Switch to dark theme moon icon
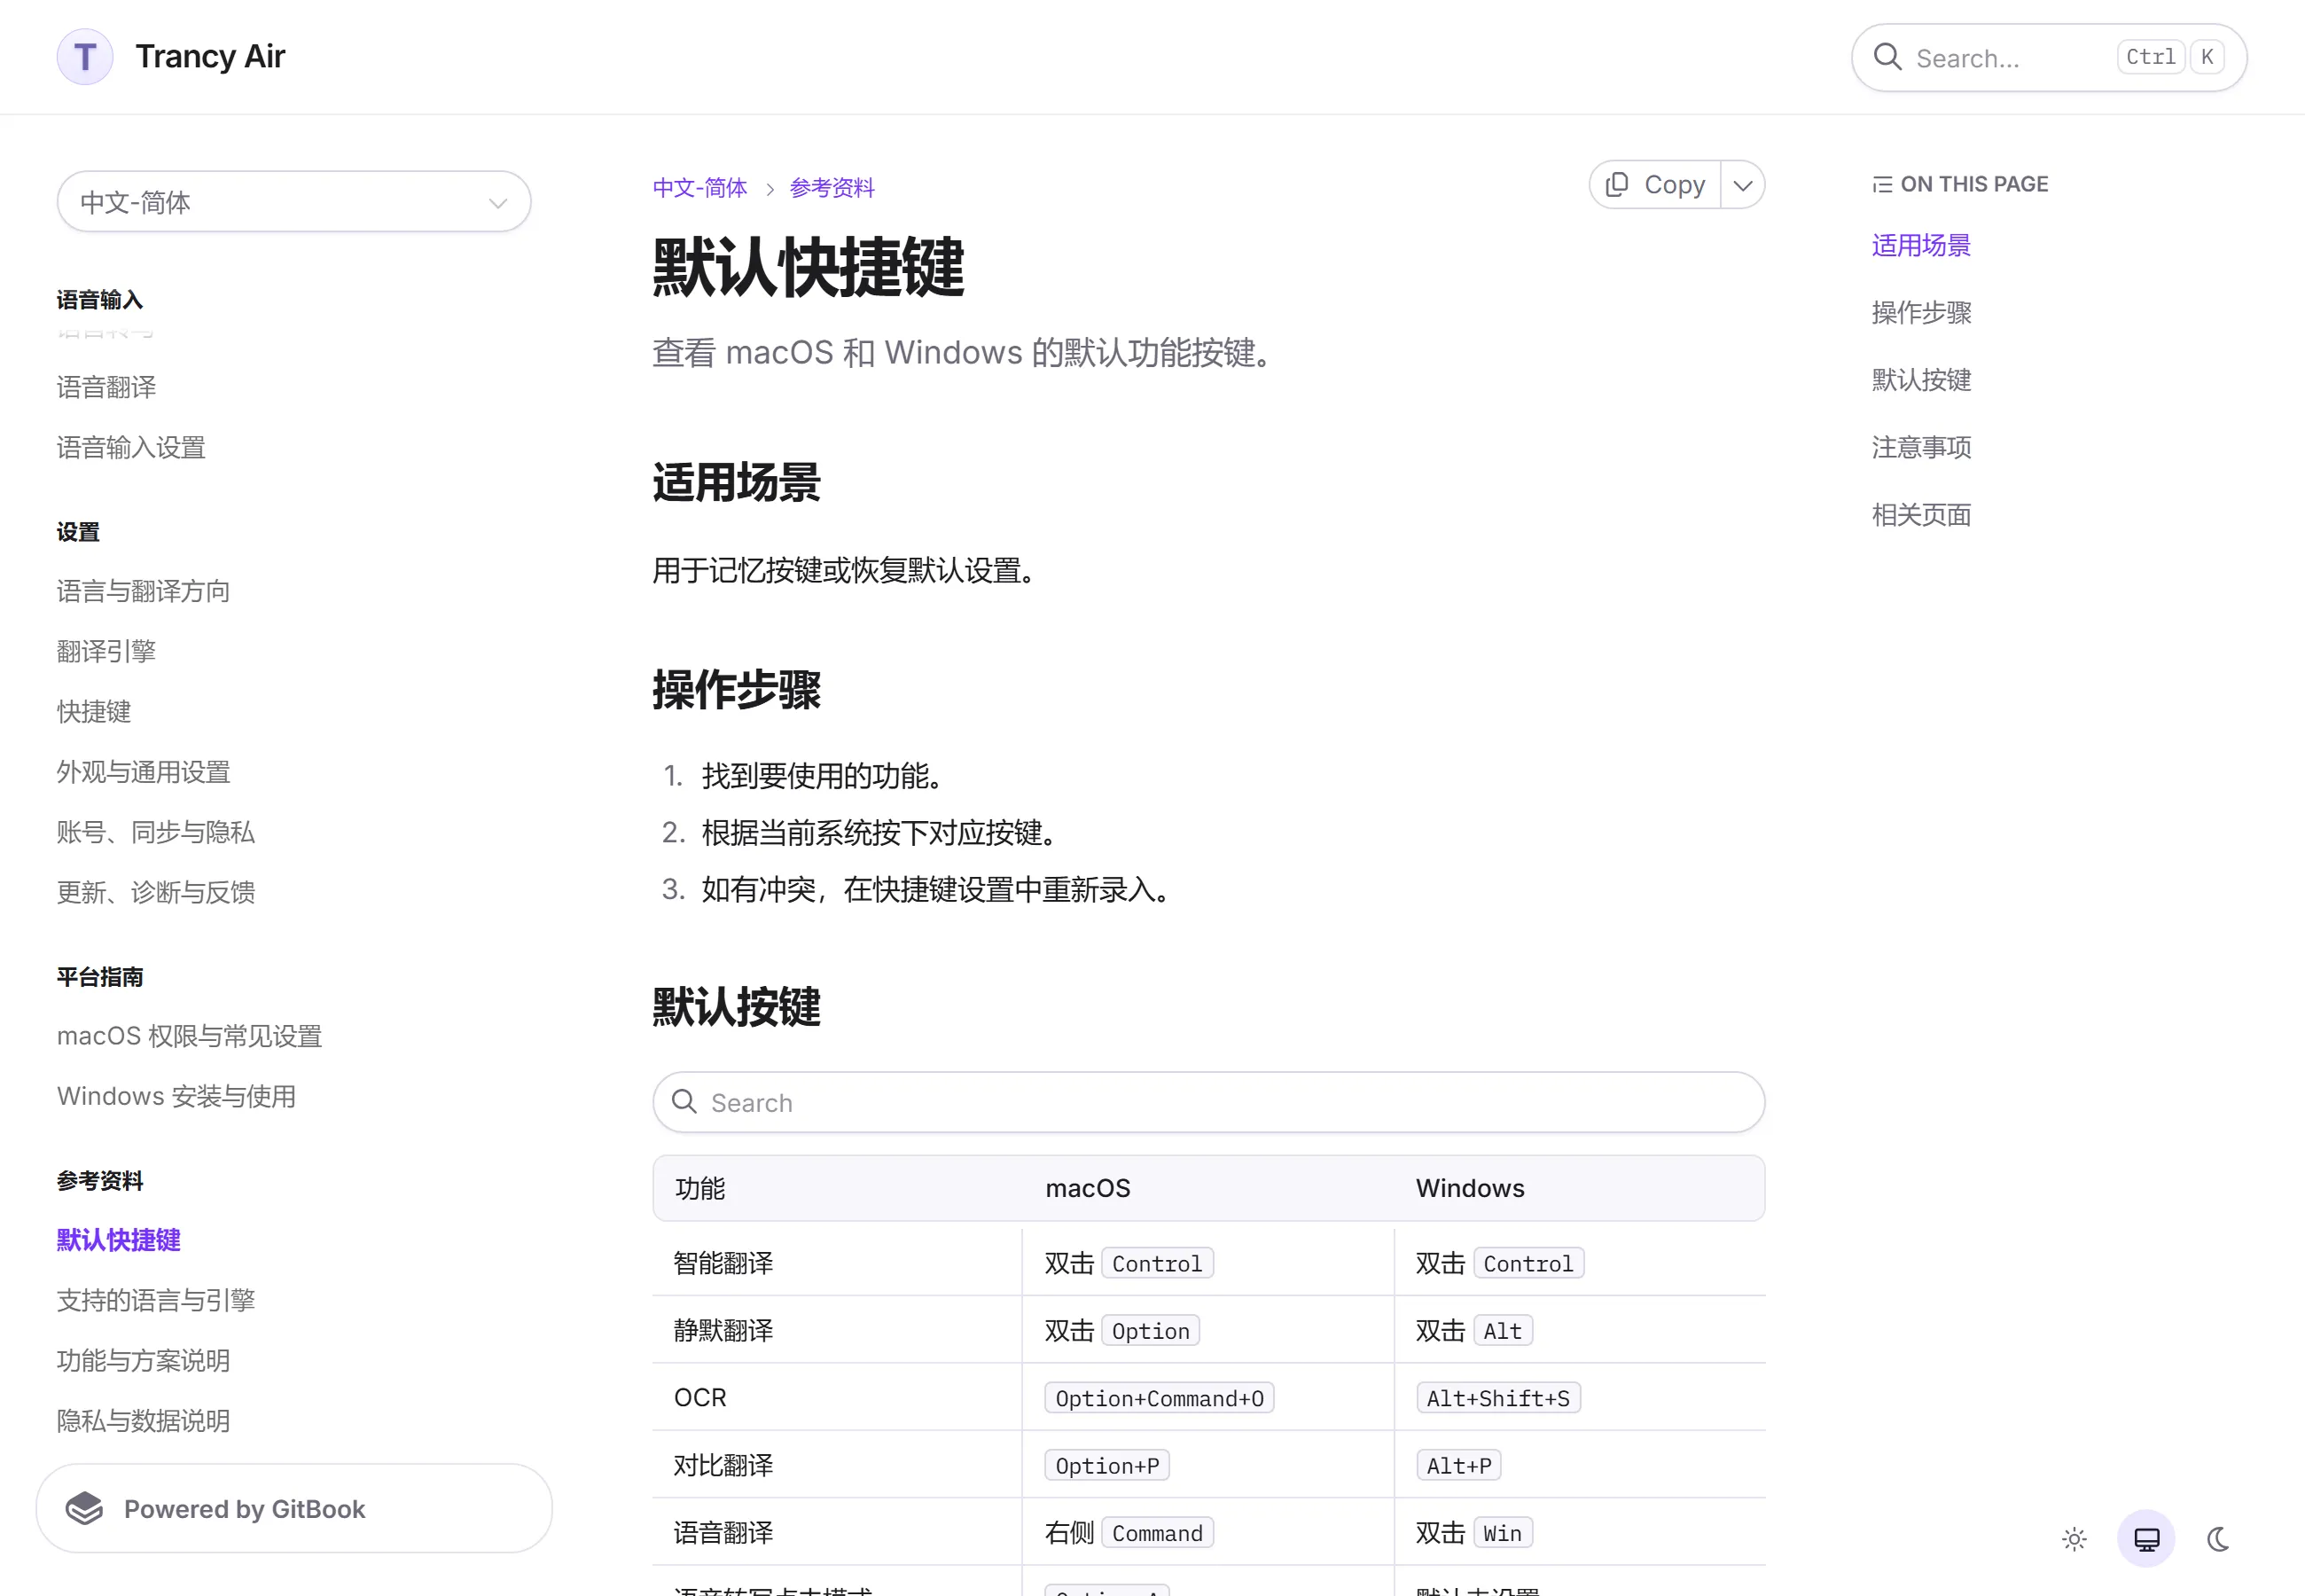Image resolution: width=2305 pixels, height=1596 pixels. [2218, 1539]
